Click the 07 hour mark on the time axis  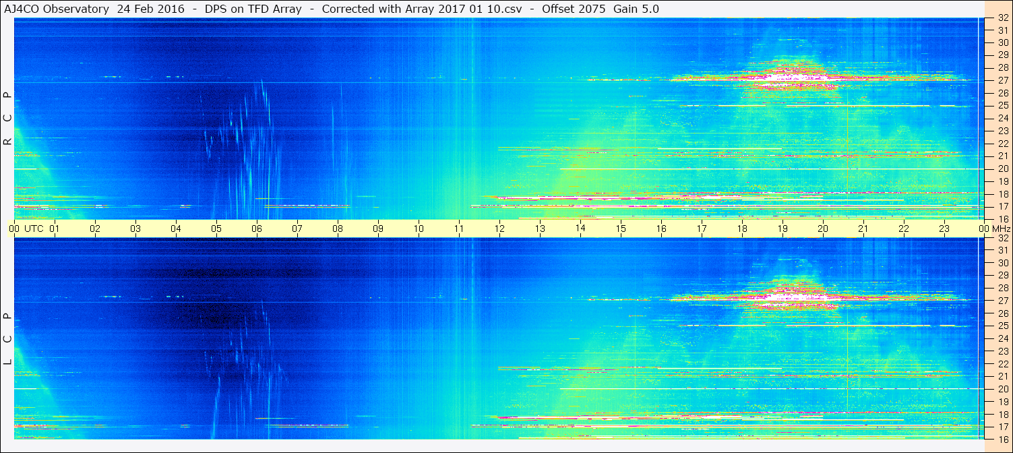(297, 229)
